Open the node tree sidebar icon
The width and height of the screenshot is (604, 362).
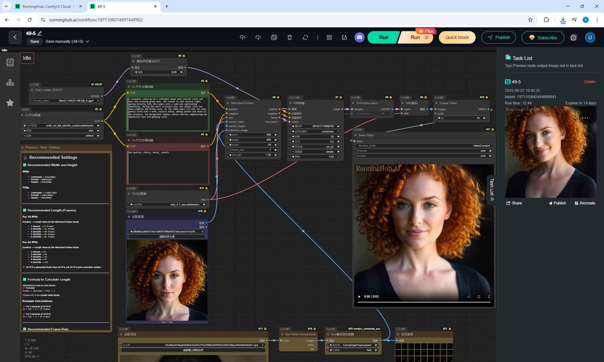click(10, 82)
